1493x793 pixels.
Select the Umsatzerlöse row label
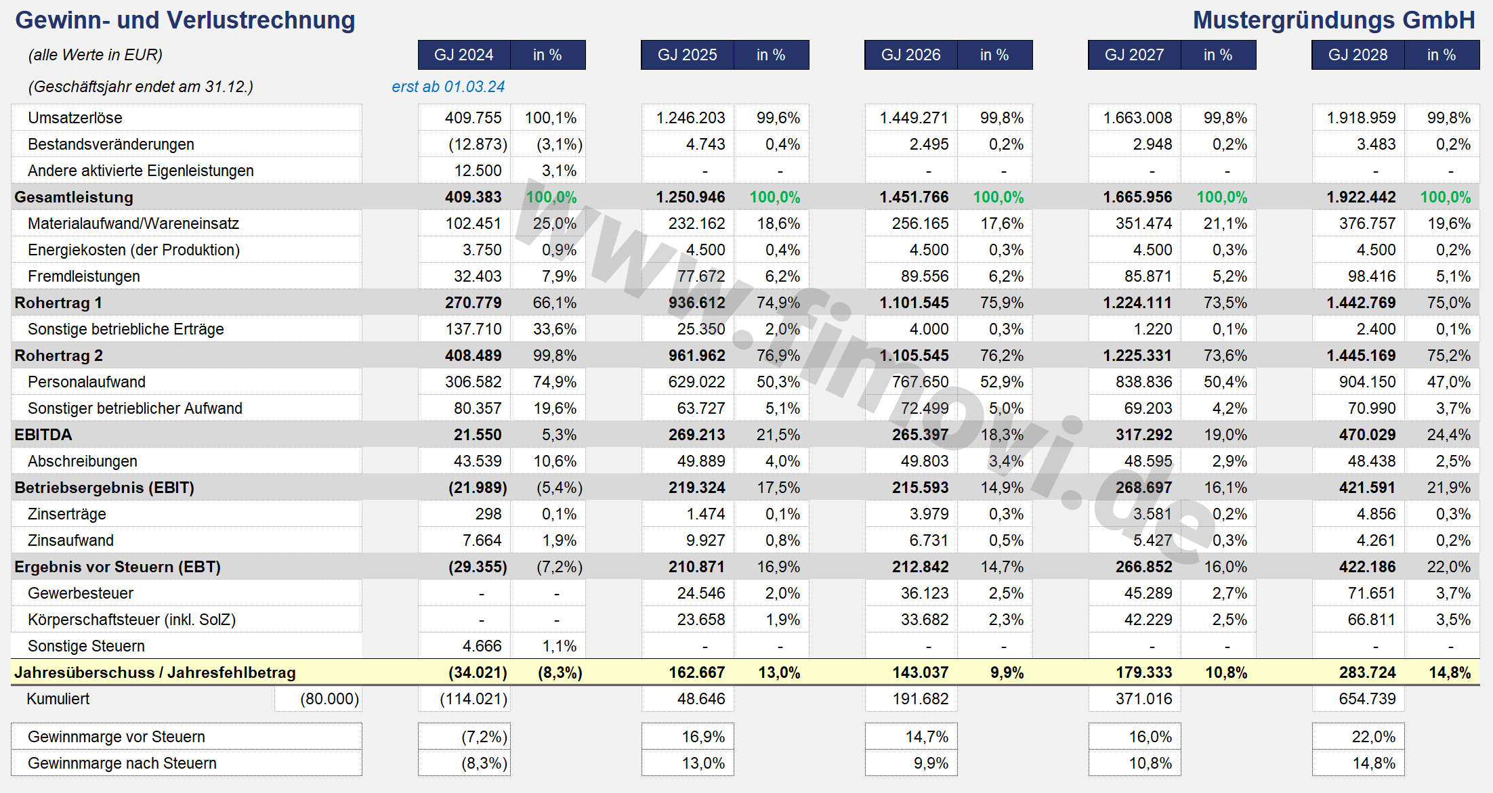pos(75,118)
